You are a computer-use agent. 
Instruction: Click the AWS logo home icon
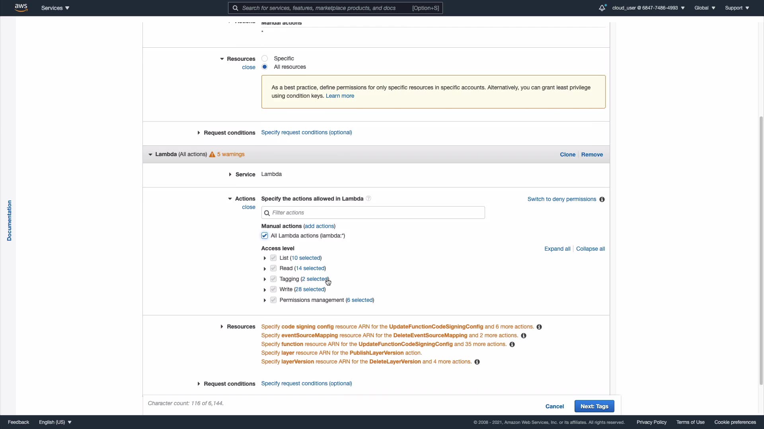pyautogui.click(x=21, y=8)
